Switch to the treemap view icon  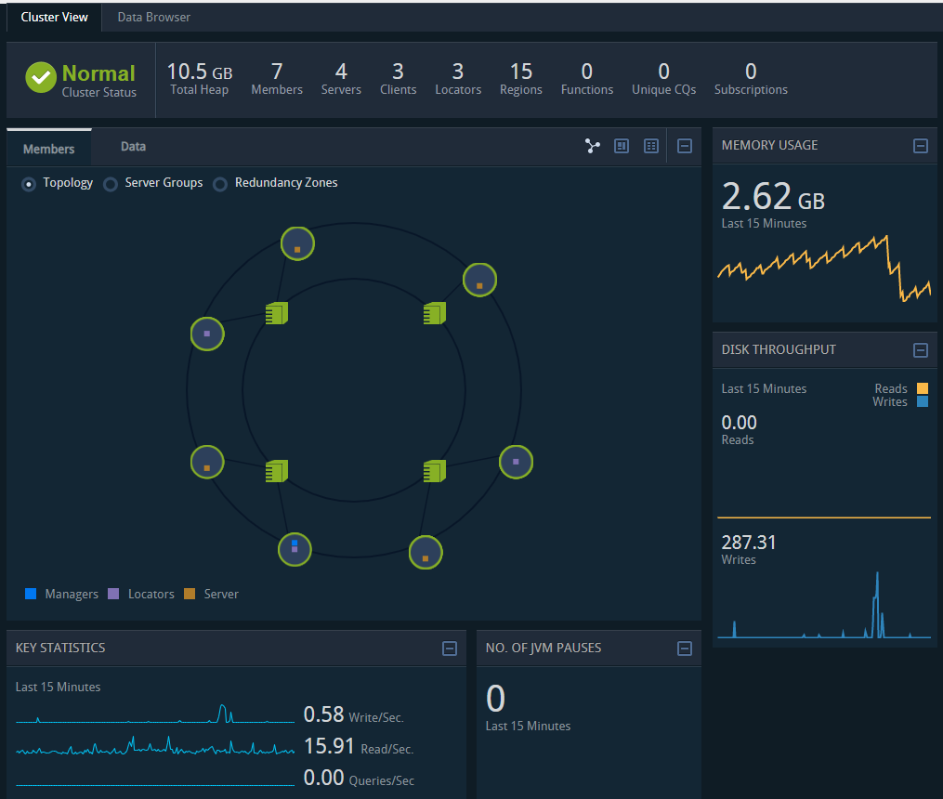(622, 146)
